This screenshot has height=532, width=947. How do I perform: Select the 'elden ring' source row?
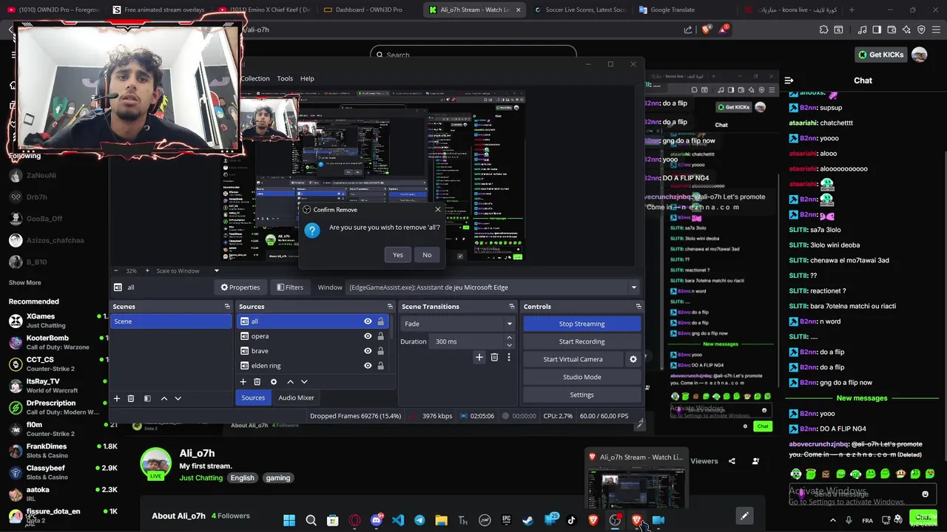(311, 366)
